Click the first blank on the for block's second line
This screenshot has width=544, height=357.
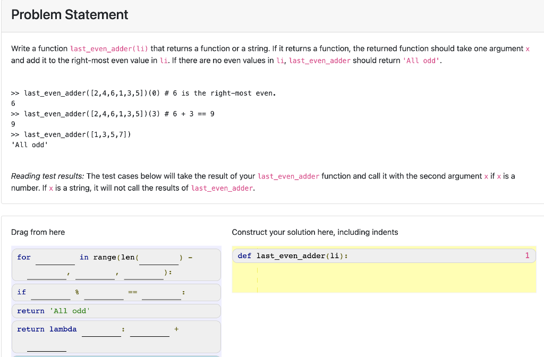[47, 274]
